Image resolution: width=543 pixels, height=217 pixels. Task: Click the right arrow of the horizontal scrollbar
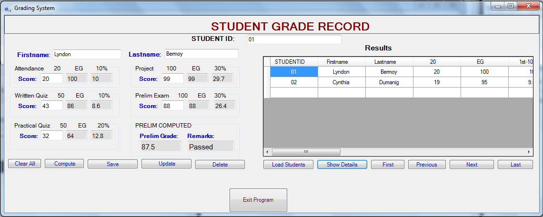pyautogui.click(x=529, y=152)
